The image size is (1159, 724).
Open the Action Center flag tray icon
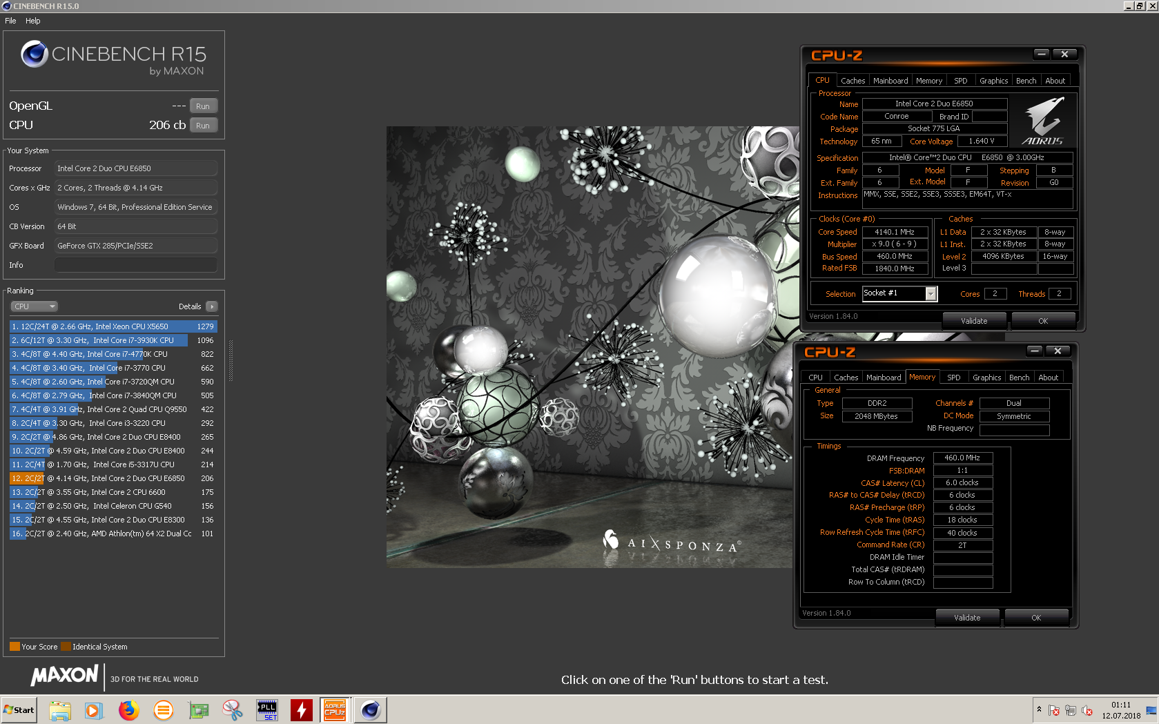tap(1054, 710)
